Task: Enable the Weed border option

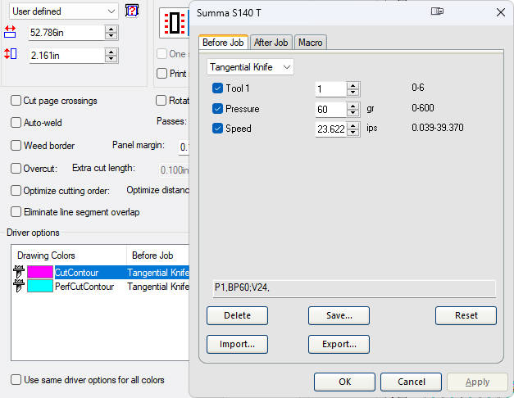Action: coord(16,145)
